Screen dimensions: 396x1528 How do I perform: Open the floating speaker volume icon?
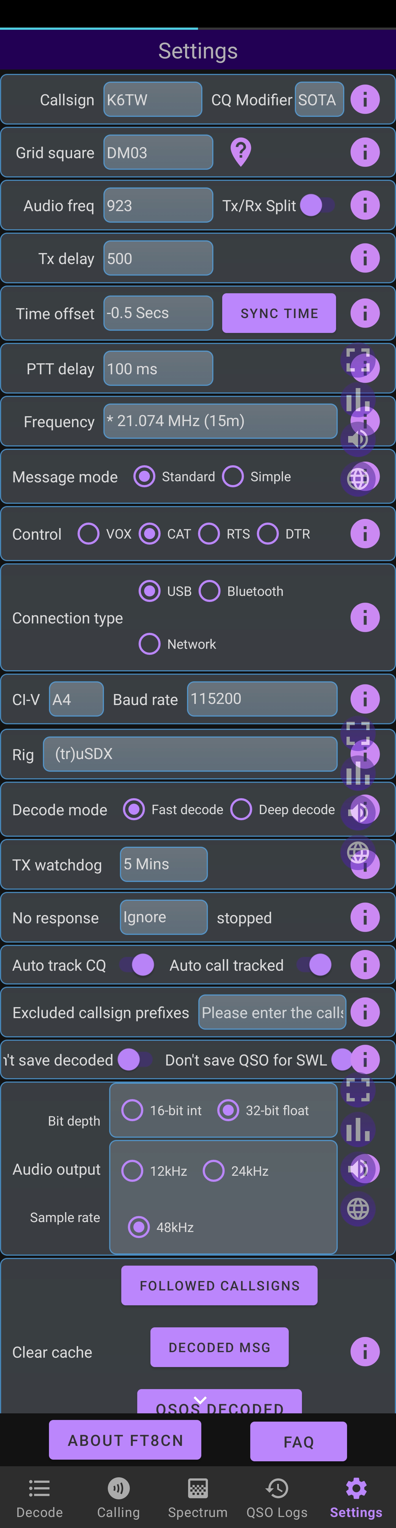(358, 440)
